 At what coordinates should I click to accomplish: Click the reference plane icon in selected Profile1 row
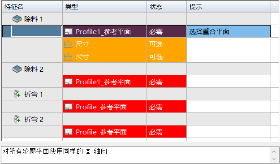[69, 32]
